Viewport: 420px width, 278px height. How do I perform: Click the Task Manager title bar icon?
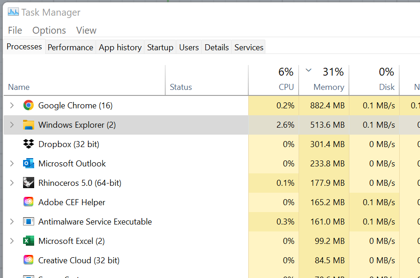[13, 12]
